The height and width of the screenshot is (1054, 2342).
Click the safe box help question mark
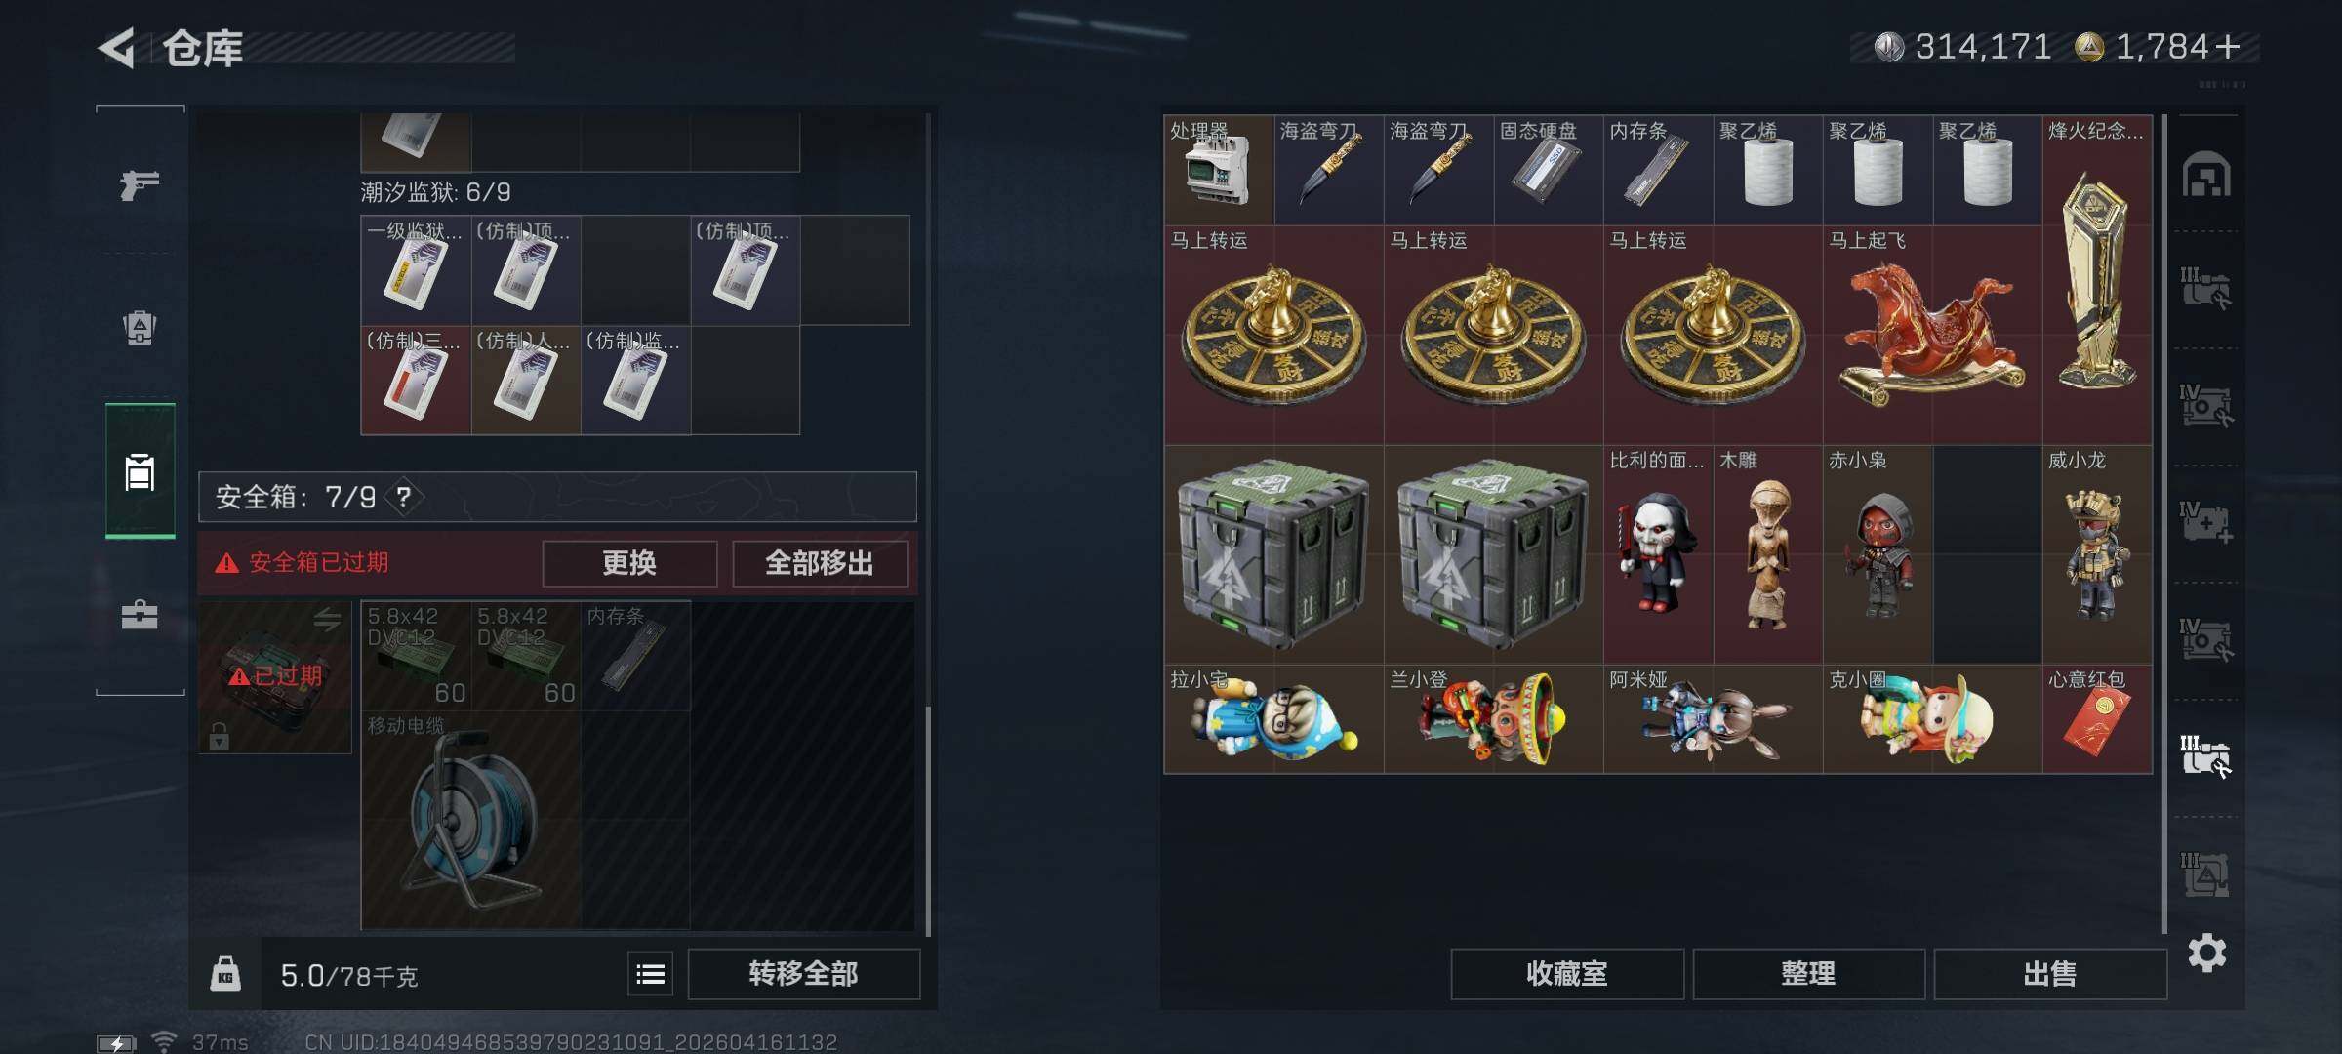click(403, 497)
